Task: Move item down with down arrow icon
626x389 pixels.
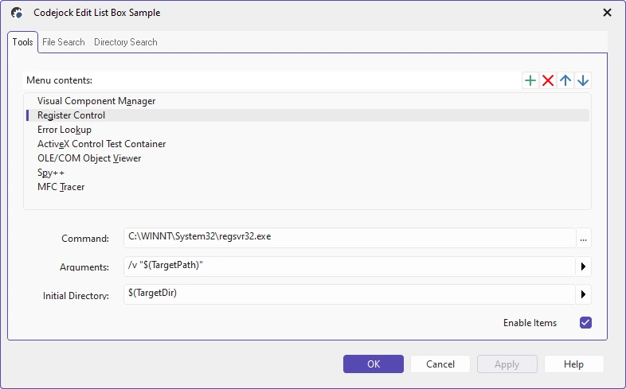Action: coord(583,80)
